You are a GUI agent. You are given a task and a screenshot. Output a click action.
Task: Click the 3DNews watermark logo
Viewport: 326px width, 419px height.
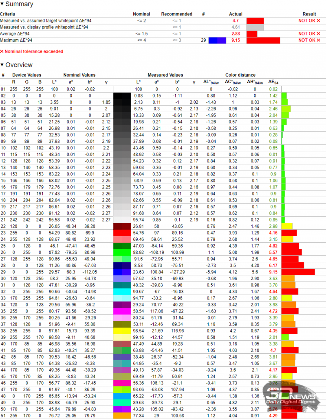click(290, 395)
